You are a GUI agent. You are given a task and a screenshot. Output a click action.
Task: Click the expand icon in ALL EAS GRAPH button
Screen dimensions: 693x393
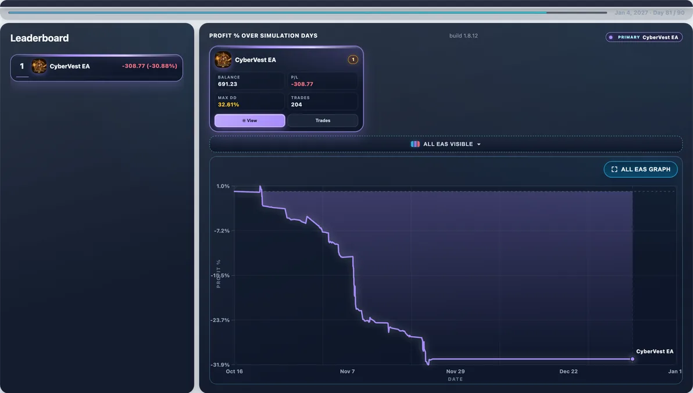(615, 169)
